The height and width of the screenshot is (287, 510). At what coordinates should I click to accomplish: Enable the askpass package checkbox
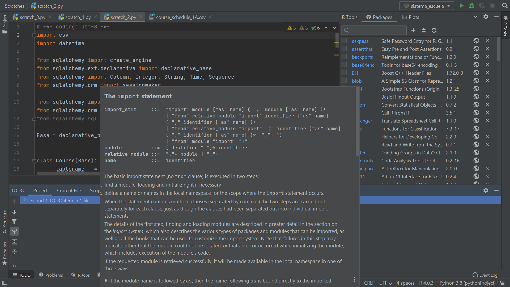click(x=344, y=40)
